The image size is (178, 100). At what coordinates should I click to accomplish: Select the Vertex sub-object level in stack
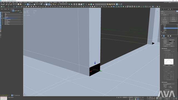[165, 26]
